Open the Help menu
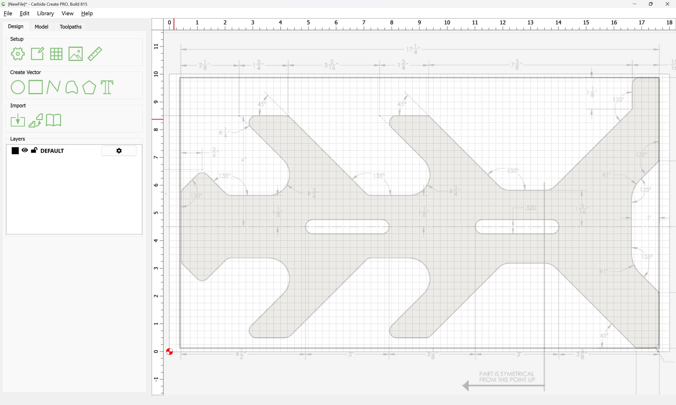The width and height of the screenshot is (676, 405). pyautogui.click(x=87, y=13)
